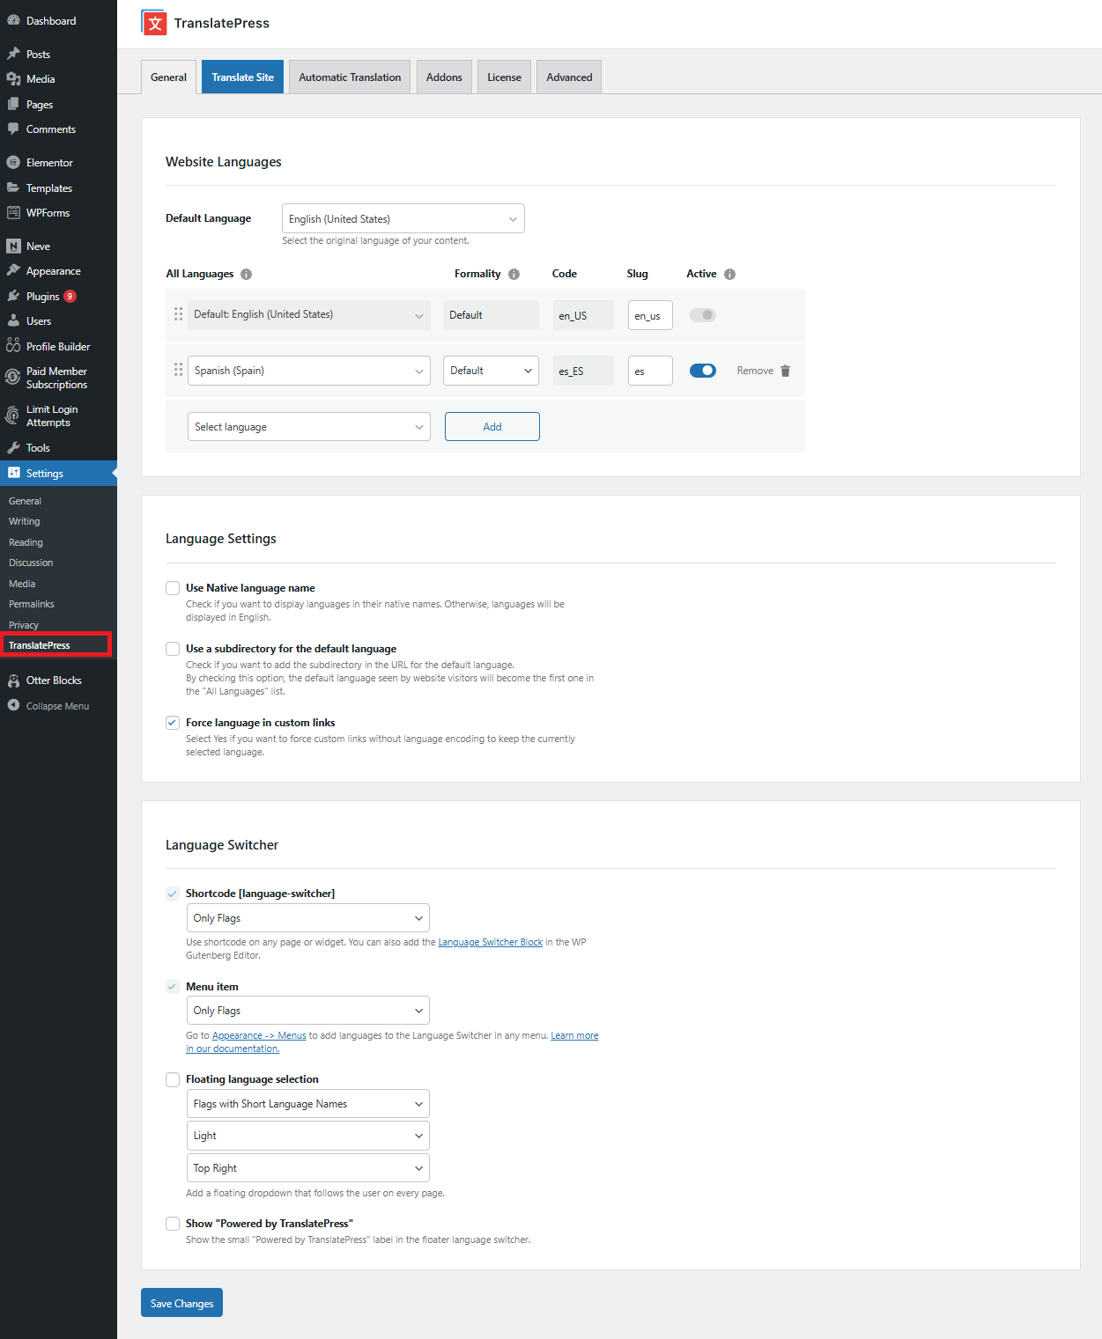Click the Users icon
Screen dimensions: 1102x1339
[13, 320]
